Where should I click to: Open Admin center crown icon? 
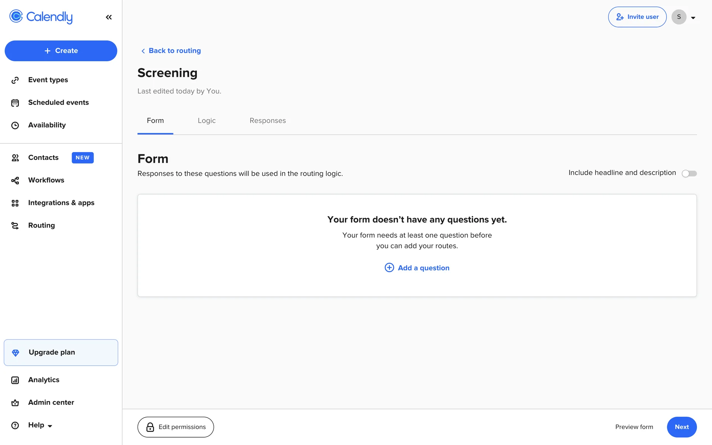[15, 403]
